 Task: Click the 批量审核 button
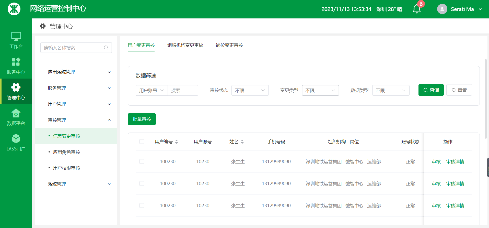tap(142, 119)
